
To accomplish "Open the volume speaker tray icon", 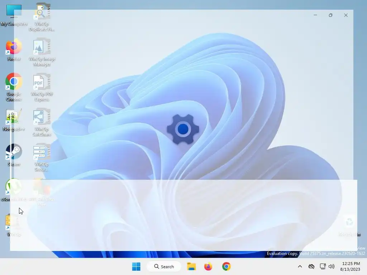I will click(x=332, y=266).
